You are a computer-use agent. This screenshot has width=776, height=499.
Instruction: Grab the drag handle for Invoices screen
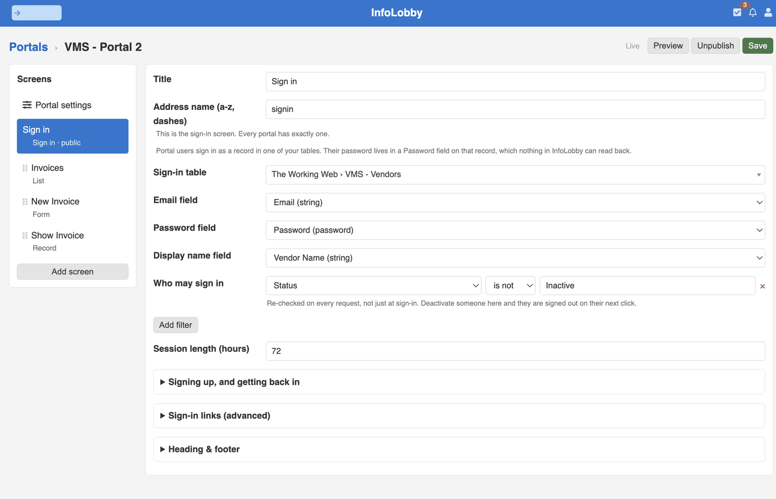tap(25, 168)
